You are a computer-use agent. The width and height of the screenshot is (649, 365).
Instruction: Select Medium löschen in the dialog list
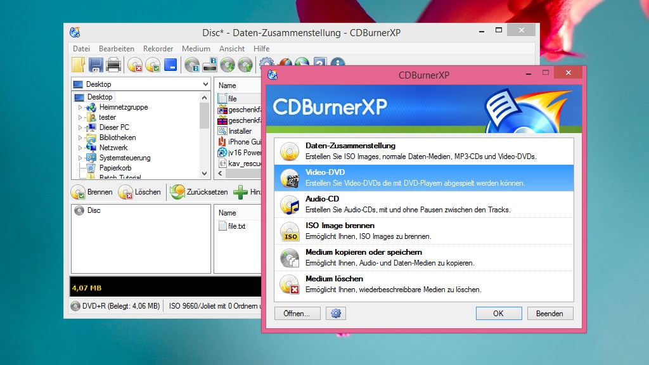pos(424,285)
